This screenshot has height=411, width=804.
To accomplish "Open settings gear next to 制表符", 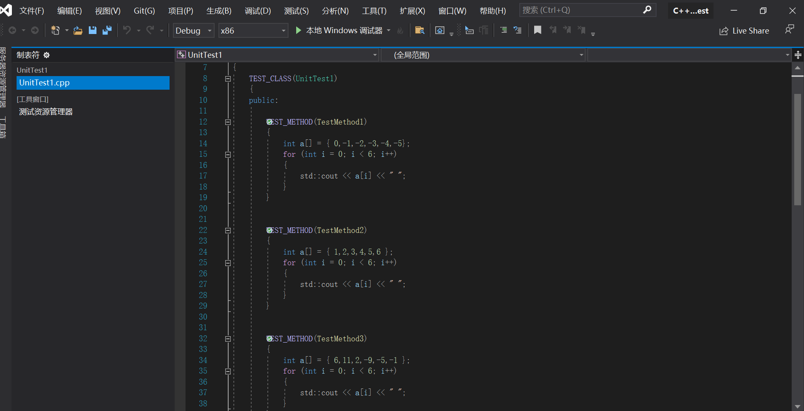I will click(x=47, y=55).
